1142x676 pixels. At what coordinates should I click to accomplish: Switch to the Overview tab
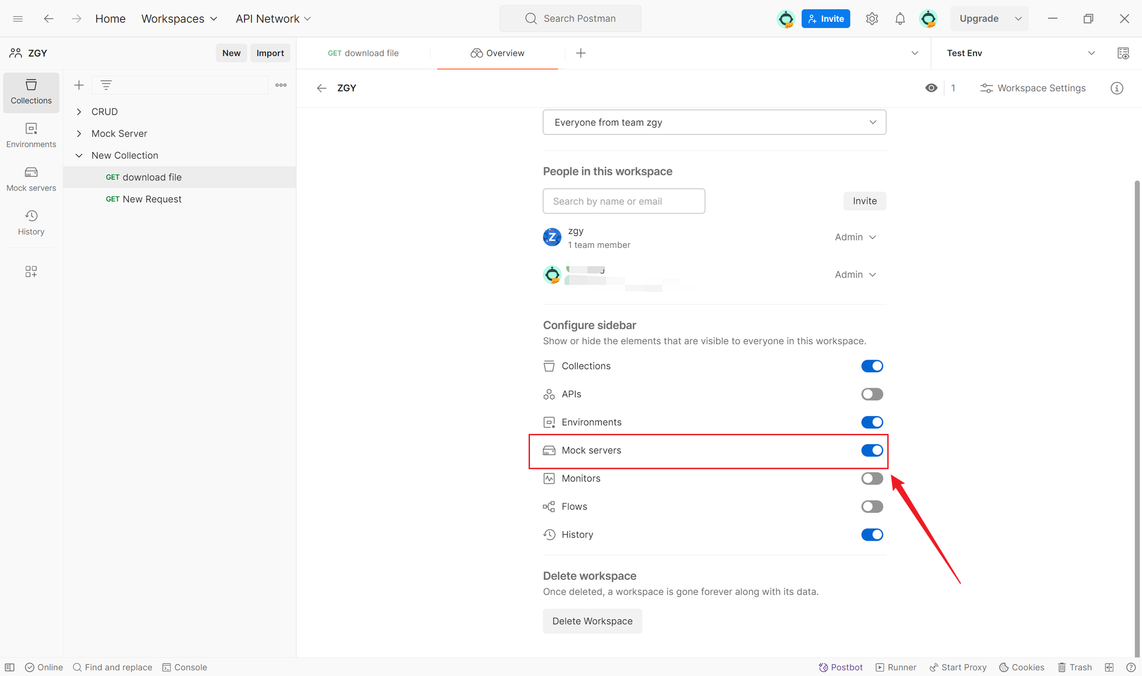(497, 53)
